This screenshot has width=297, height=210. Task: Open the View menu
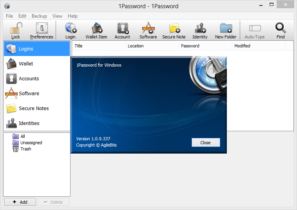tap(57, 16)
